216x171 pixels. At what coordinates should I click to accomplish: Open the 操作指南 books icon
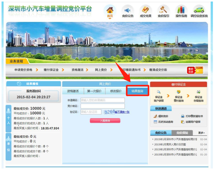coord(181,10)
